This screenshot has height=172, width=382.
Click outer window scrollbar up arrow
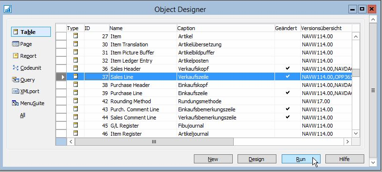click(373, 19)
